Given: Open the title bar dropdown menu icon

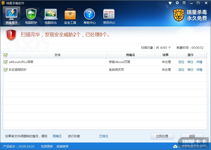Looking at the screenshot, I should coord(184,3).
